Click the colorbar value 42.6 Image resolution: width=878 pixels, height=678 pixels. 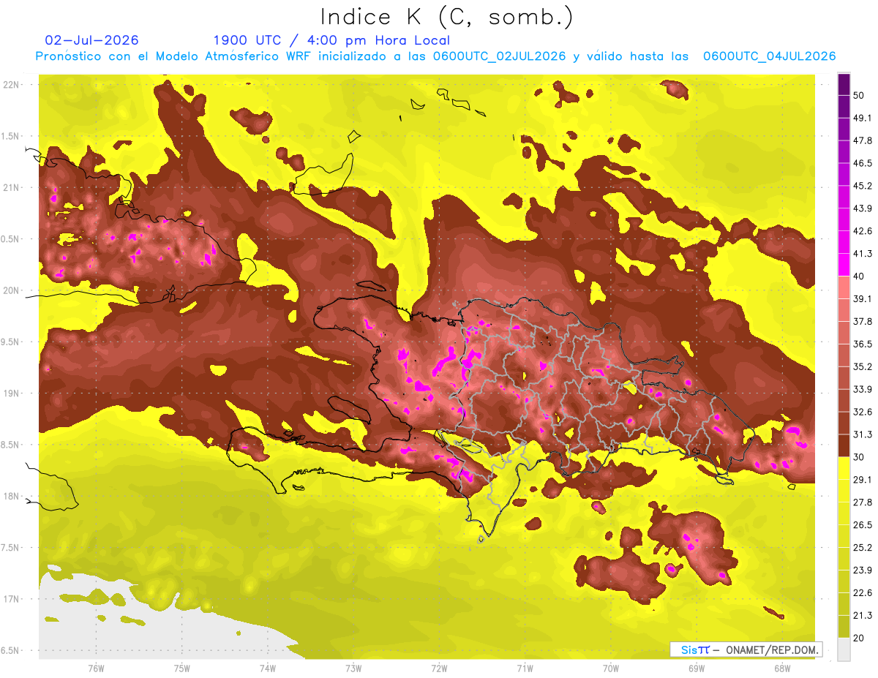coord(862,231)
